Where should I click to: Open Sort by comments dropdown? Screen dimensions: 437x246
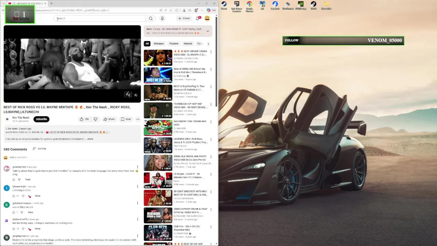39,149
